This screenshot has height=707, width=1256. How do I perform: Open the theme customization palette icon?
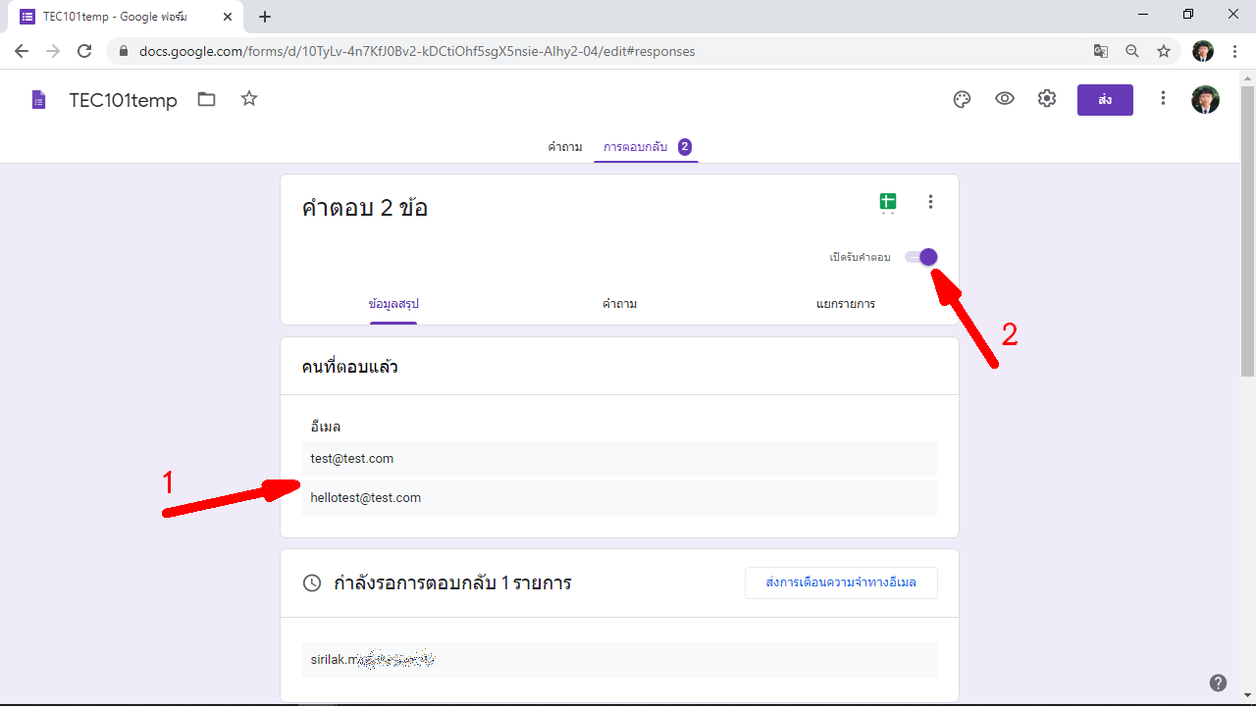point(962,99)
